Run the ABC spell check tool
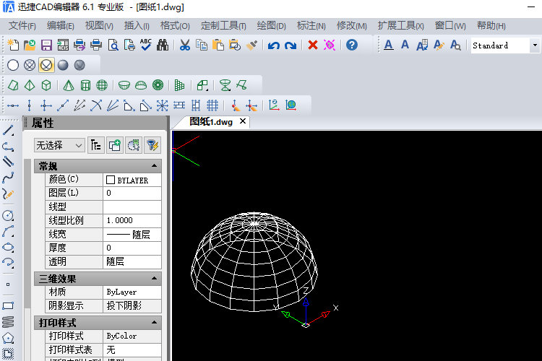 tap(146, 45)
